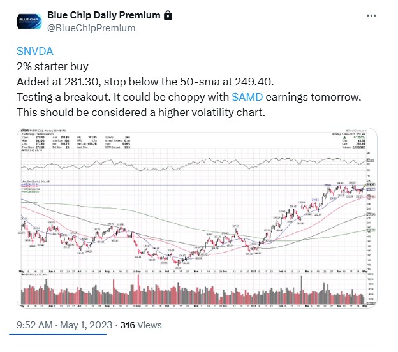Click the 2023 label on the date axis
This screenshot has height=352, width=398.
pyautogui.click(x=253, y=271)
